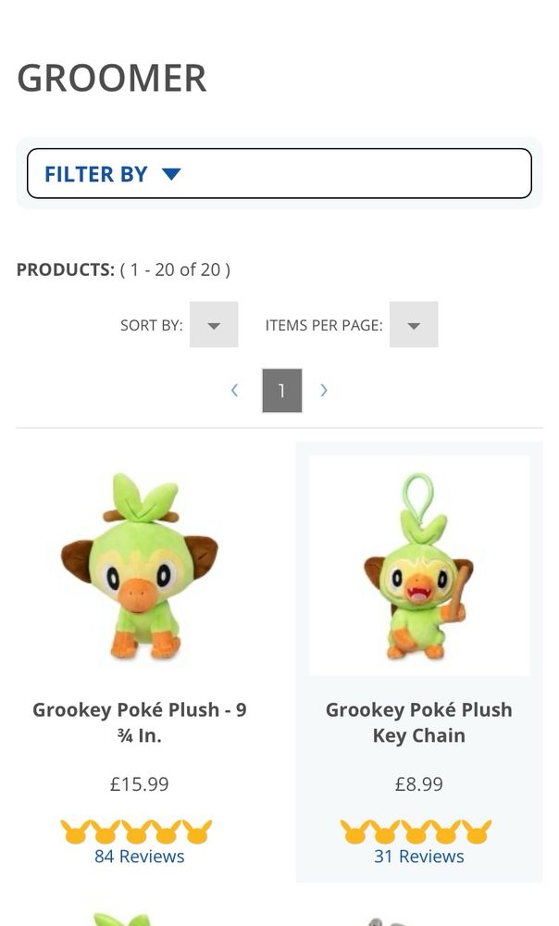559x926 pixels.
Task: Click the Grookey Poké Plush - 9 ¾ In. title
Action: pyautogui.click(x=140, y=722)
